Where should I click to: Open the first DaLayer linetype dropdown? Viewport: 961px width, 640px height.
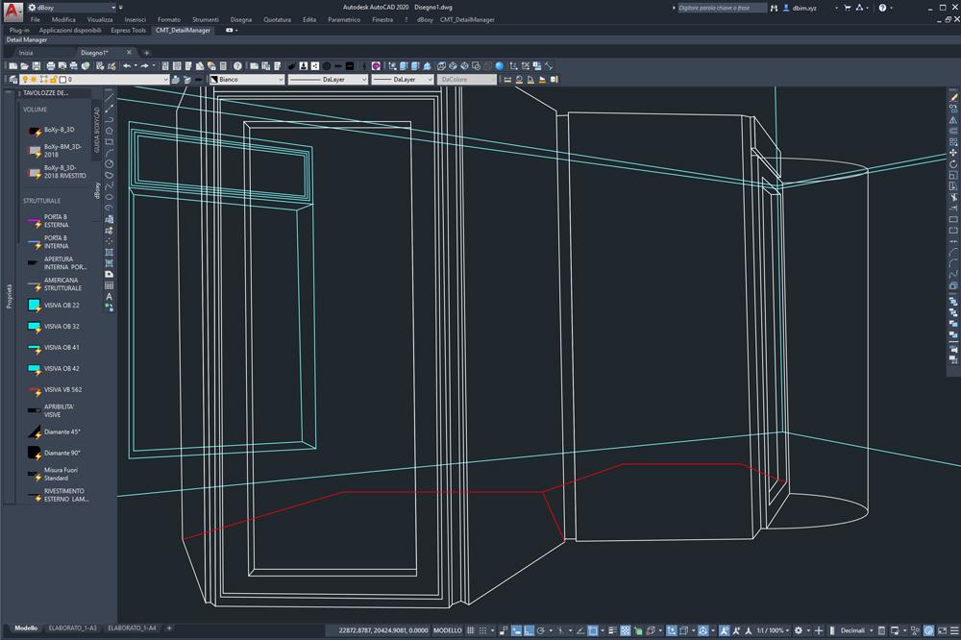coord(328,80)
